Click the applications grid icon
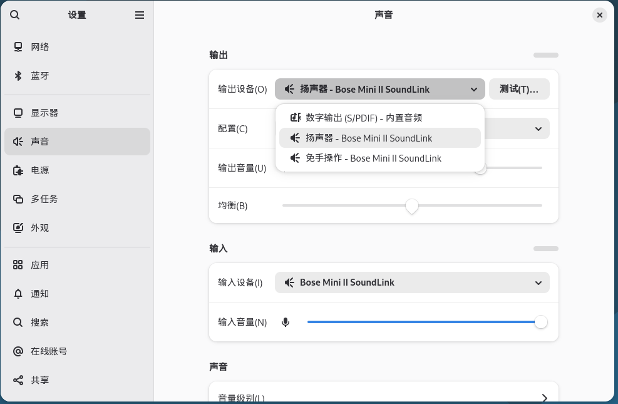 18,265
